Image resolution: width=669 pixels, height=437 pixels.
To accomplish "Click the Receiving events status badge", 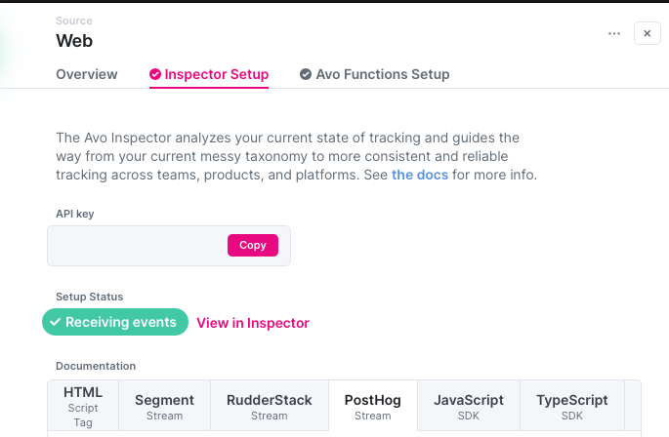I will [115, 322].
